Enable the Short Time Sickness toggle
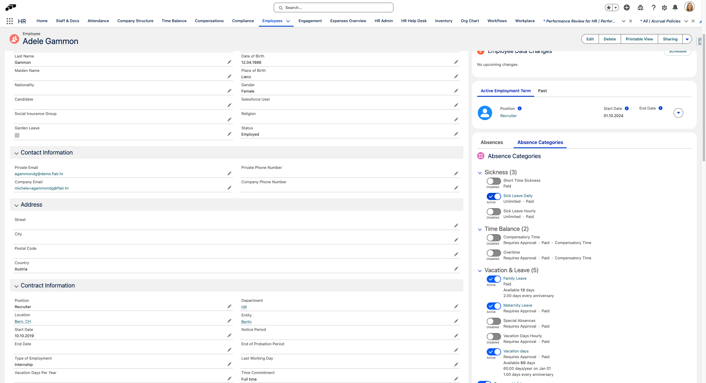706x383 pixels. pyautogui.click(x=493, y=181)
